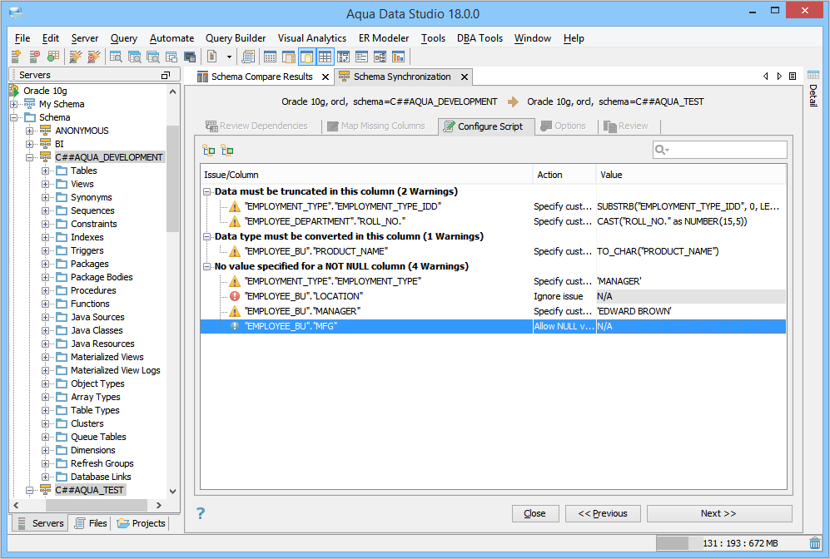The height and width of the screenshot is (559, 830).
Task: Open the Automate menu
Action: (171, 38)
